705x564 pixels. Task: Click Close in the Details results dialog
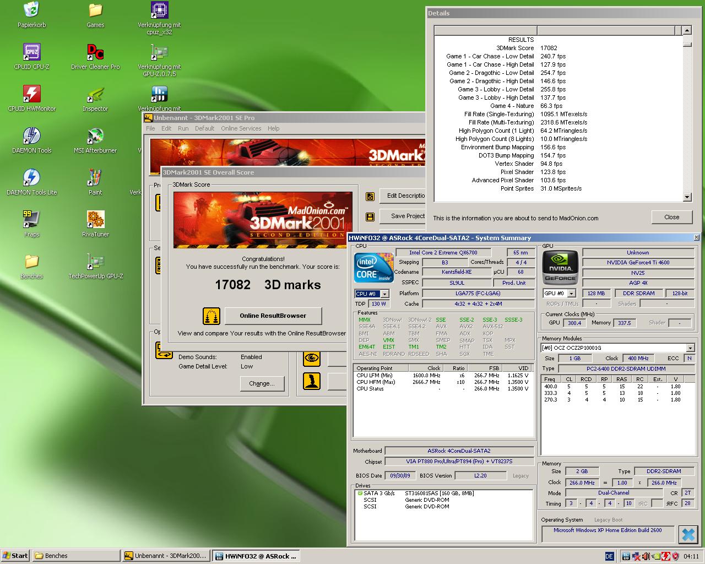pyautogui.click(x=671, y=217)
